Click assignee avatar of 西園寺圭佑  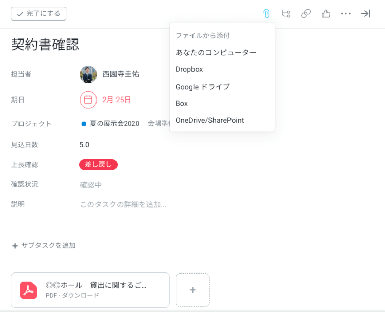pos(88,74)
